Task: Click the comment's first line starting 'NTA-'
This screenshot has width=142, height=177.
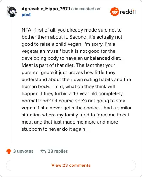Action: [72, 30]
